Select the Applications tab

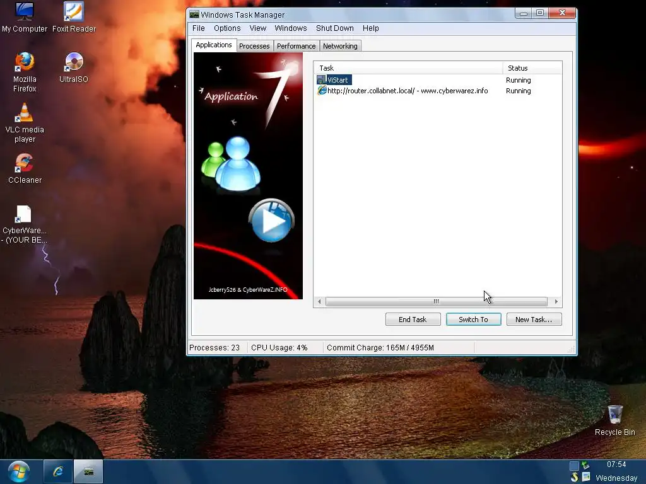click(213, 45)
